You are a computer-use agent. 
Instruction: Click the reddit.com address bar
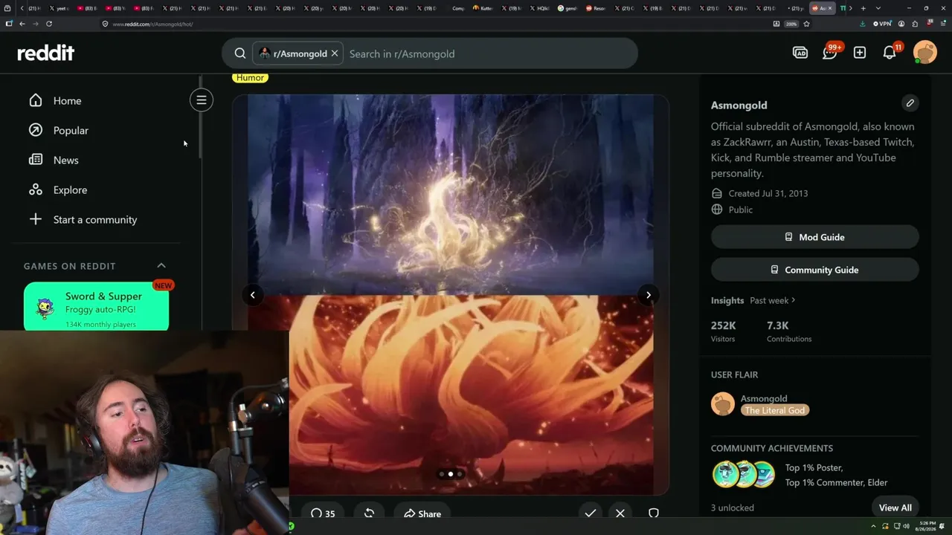click(x=439, y=24)
